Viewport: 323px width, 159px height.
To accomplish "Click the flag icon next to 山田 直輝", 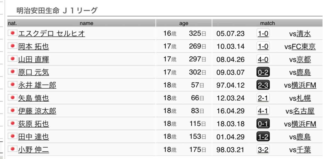I will (12, 59).
